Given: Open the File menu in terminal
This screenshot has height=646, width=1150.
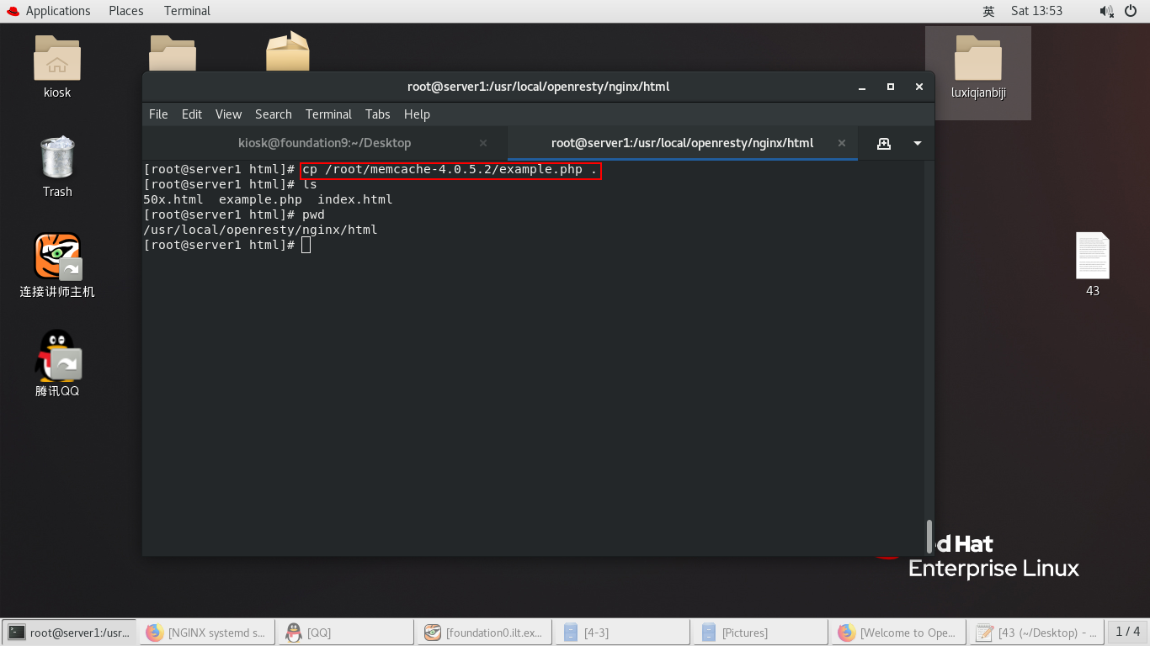Looking at the screenshot, I should point(158,114).
